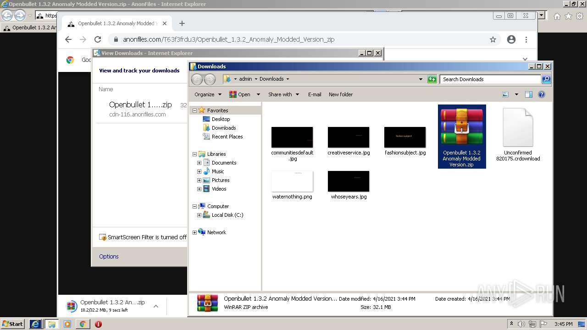Click SmartScreen Filter warning icon
Viewport: 587px width, 330px height.
pos(103,237)
